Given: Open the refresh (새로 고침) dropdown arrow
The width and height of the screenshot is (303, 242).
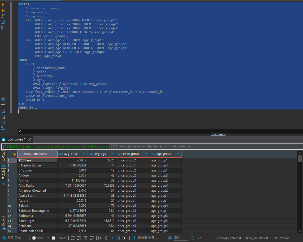Looking at the screenshot, I should pos(26,238).
